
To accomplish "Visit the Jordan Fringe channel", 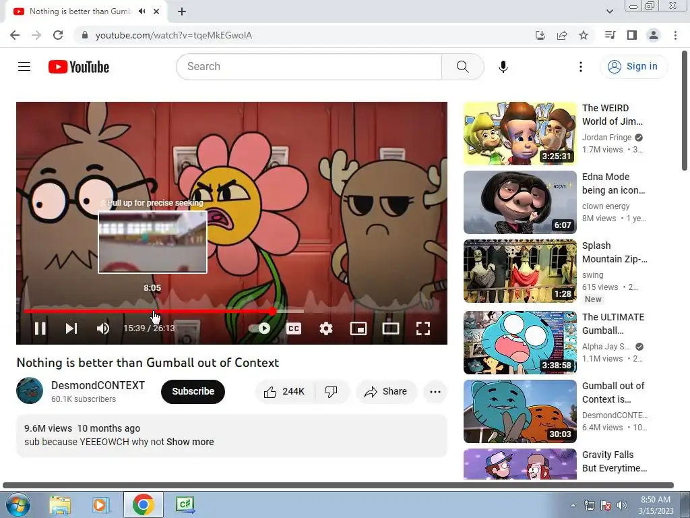I will pyautogui.click(x=607, y=138).
